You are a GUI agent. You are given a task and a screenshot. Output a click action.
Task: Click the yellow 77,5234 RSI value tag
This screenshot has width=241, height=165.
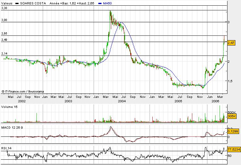[x=234, y=149]
